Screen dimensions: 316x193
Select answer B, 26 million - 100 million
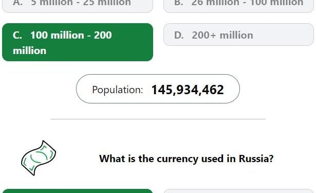coord(238,6)
